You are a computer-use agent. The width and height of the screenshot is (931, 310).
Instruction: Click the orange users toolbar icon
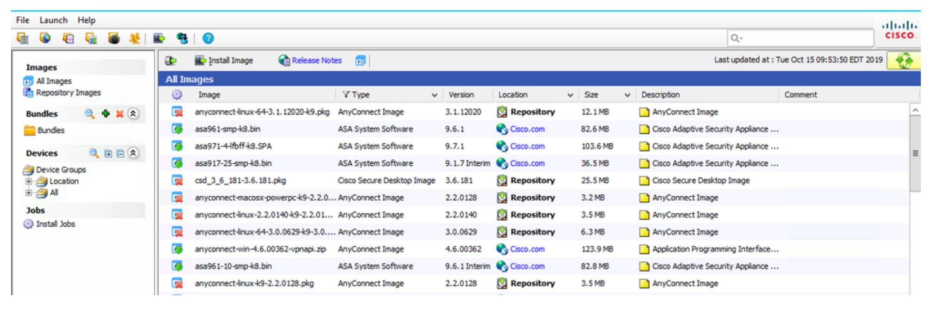135,38
